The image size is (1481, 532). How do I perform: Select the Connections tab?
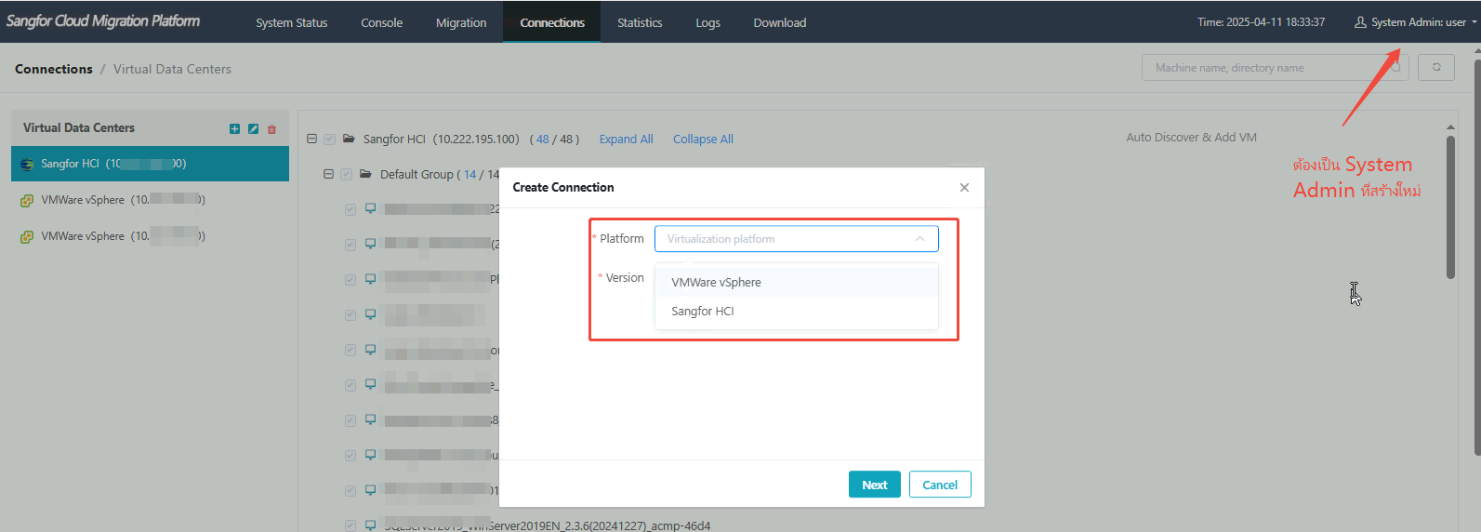pos(552,22)
